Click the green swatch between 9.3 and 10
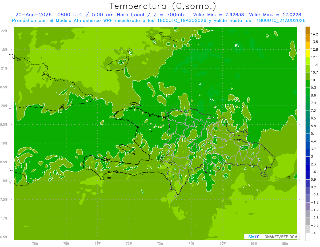This screenshot has height=247, width=320. [307, 84]
